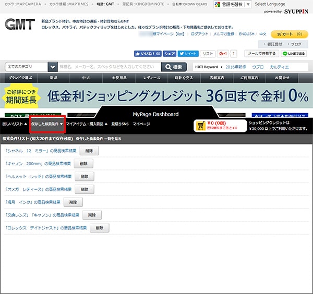313x294 pixels.
Task: Switch site to ENGLISH
Action: [x=247, y=34]
